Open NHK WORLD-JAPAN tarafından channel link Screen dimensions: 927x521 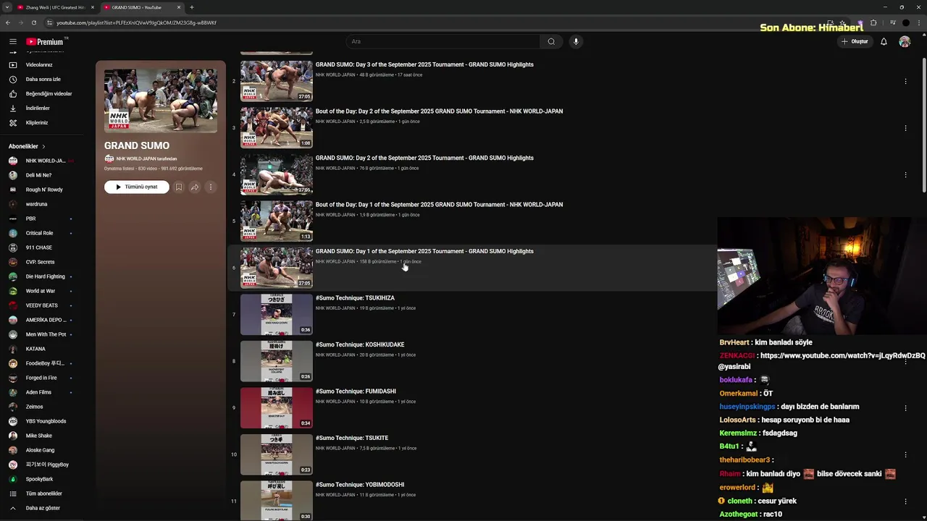pos(146,158)
